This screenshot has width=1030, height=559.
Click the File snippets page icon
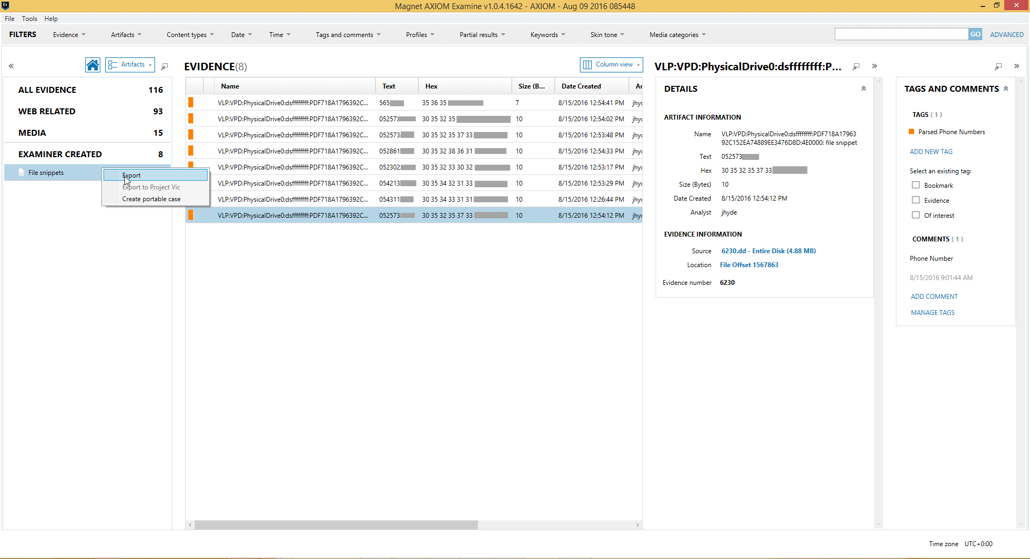[21, 172]
